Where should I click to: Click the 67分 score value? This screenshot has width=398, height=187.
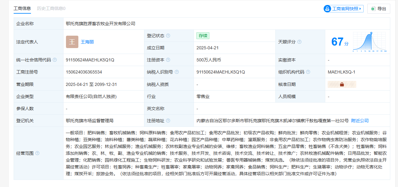click(x=340, y=42)
